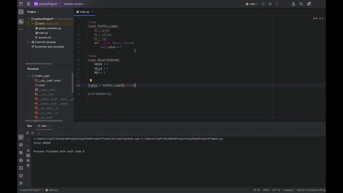Open Python Console layers icon
This screenshot has height=193, width=343.
(x=21, y=152)
